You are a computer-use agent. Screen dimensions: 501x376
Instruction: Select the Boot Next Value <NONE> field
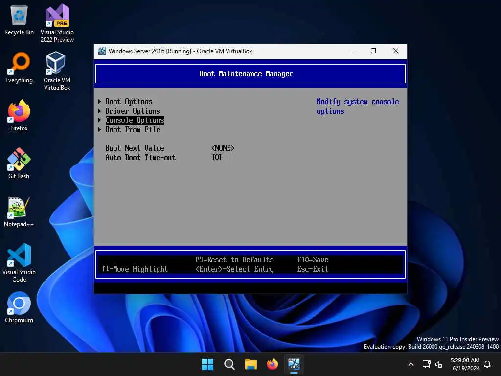coord(223,148)
